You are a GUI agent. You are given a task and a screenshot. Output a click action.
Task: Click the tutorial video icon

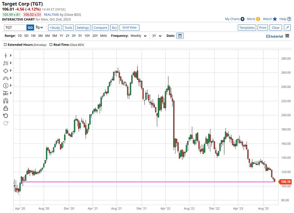pos(268,36)
